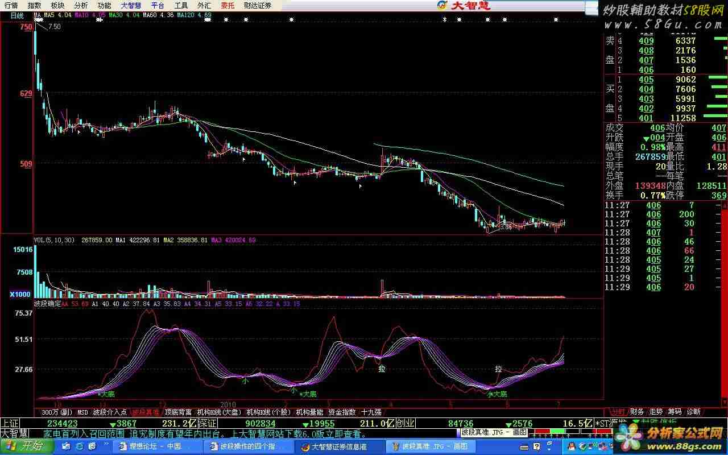Switch to the 机构量能 indicator tab
This screenshot has height=455, width=728.
309,412
